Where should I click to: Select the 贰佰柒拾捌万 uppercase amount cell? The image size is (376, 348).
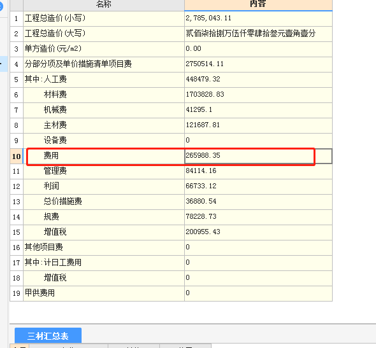[258, 34]
